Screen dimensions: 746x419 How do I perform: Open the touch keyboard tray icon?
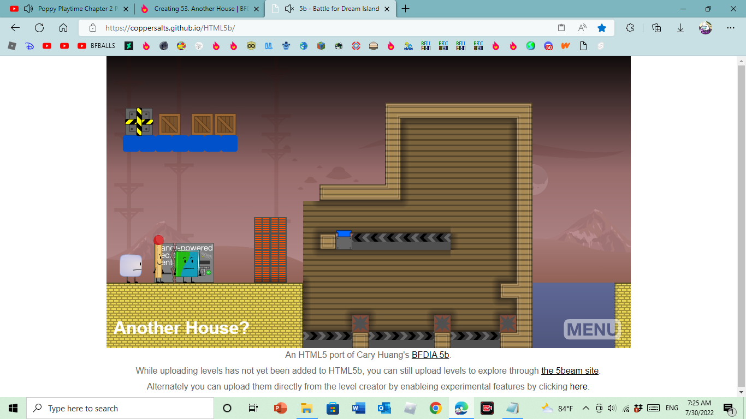pos(653,408)
